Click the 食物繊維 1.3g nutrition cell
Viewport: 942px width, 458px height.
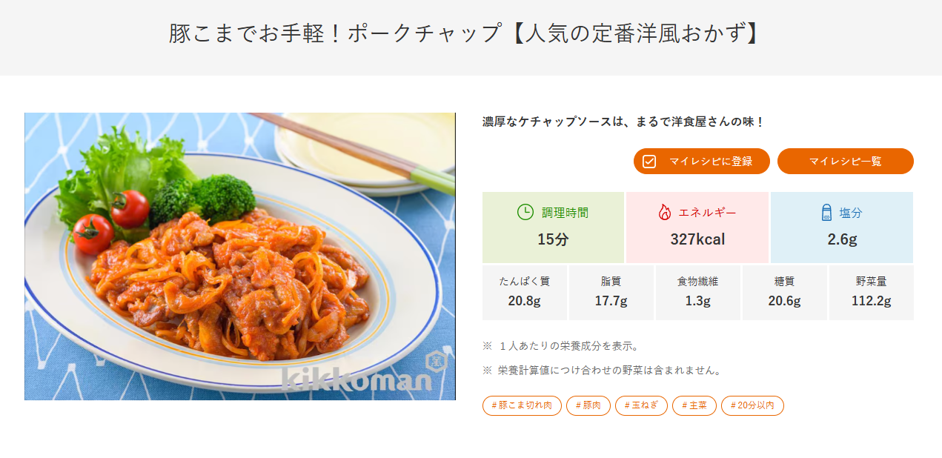pyautogui.click(x=697, y=292)
